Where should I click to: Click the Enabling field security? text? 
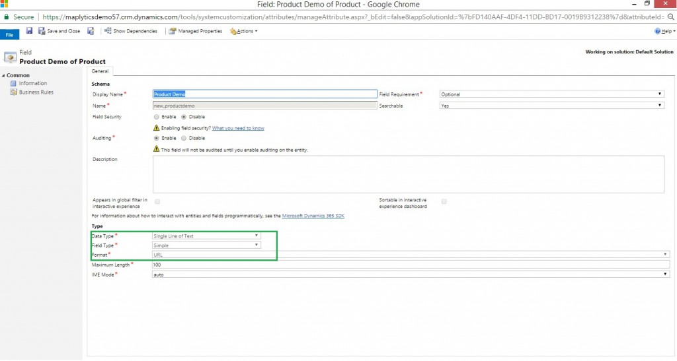coord(186,128)
